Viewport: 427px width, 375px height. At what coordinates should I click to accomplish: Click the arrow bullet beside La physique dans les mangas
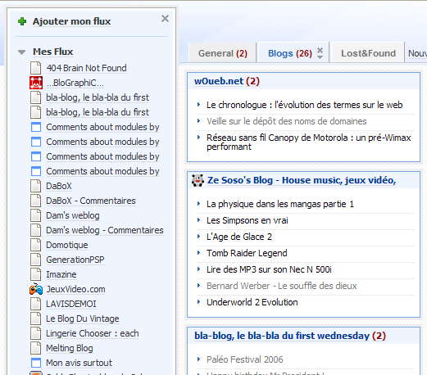pos(199,204)
